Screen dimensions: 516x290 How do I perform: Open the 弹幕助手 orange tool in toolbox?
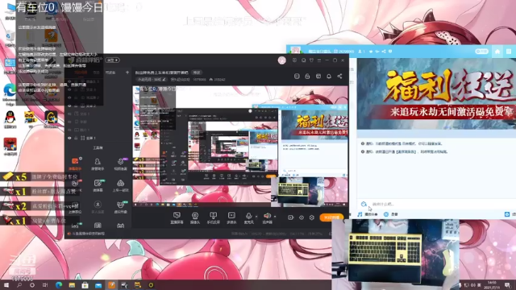(75, 164)
